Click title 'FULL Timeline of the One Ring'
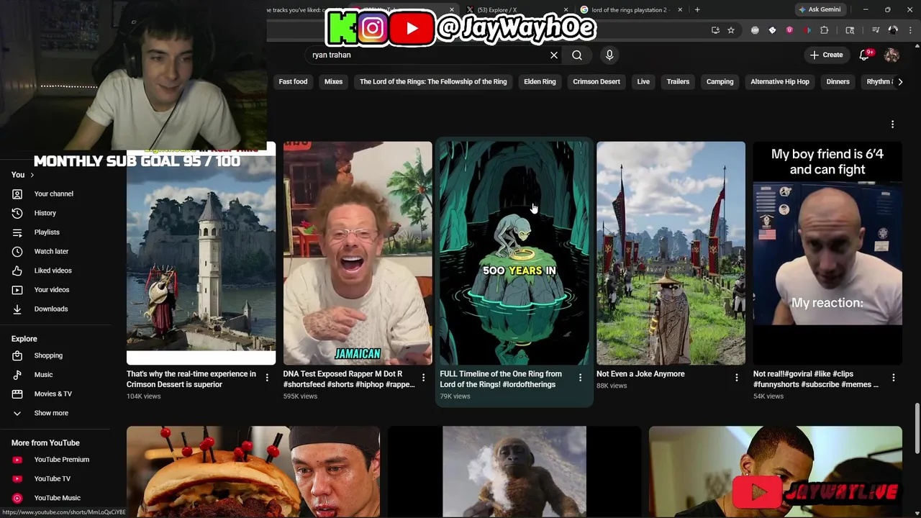The width and height of the screenshot is (921, 518). (501, 379)
